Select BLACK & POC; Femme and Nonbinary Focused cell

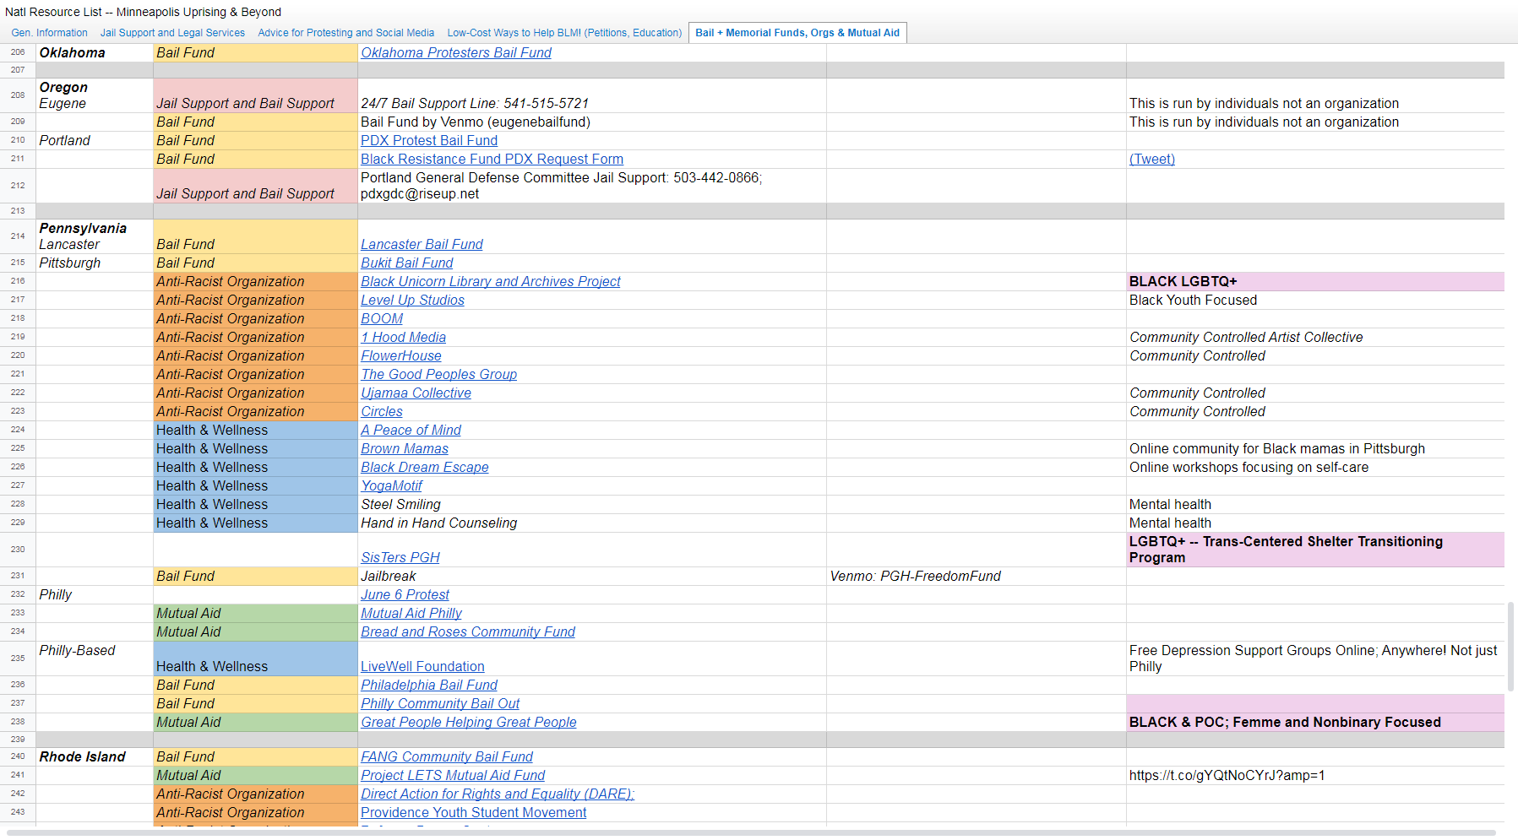pyautogui.click(x=1315, y=722)
